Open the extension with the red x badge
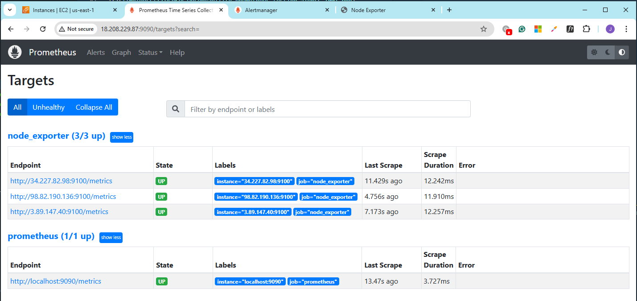This screenshot has height=301, width=637. [506, 29]
